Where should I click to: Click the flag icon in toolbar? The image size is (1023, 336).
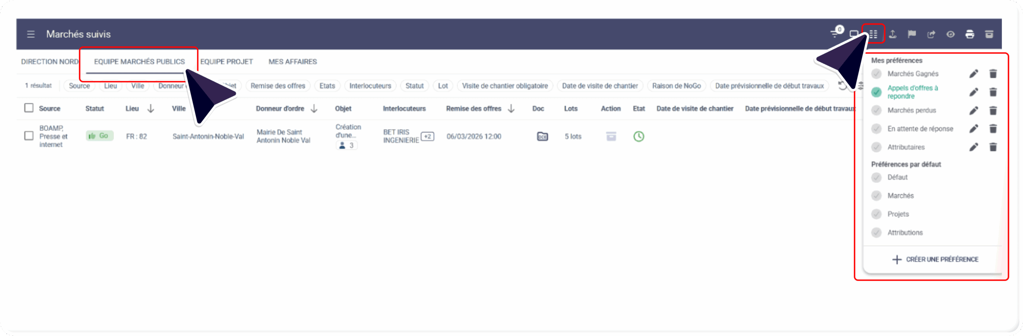[912, 34]
